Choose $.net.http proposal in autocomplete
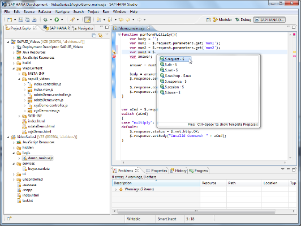 click(x=178, y=76)
